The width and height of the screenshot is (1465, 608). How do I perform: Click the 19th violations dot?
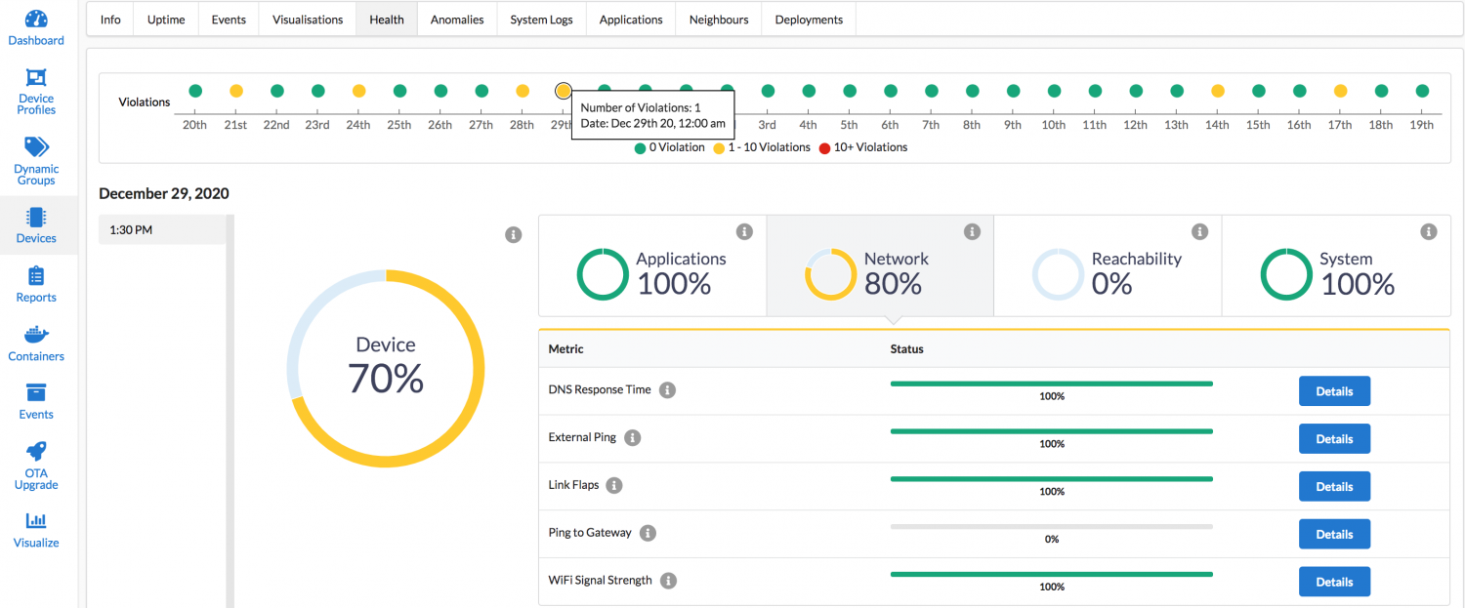(x=1422, y=91)
